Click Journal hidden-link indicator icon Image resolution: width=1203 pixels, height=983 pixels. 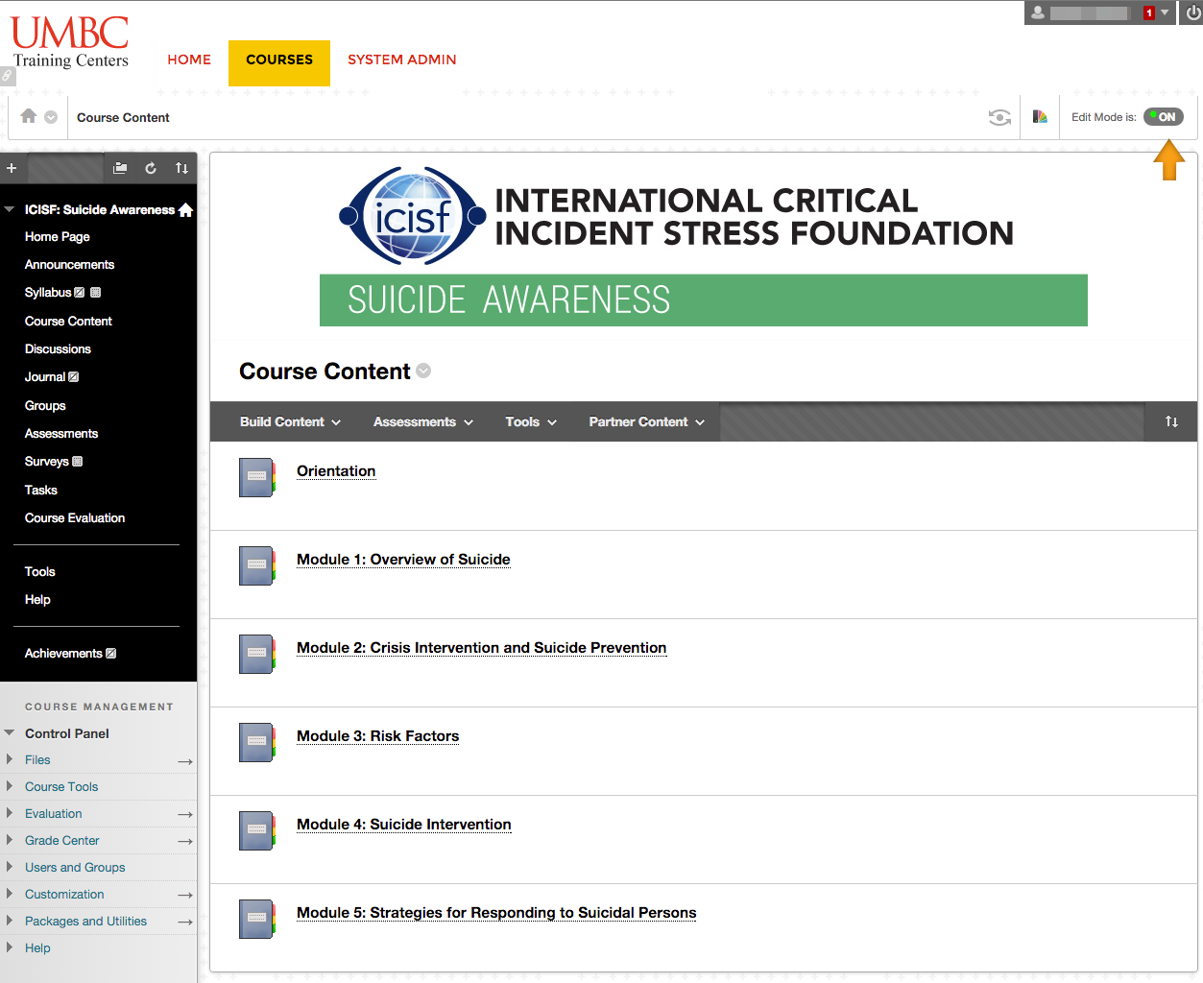pyautogui.click(x=74, y=377)
